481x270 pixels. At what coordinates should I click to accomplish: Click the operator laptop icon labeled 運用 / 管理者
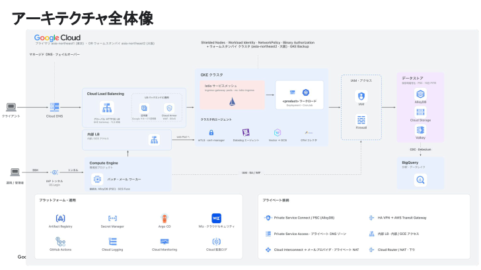click(x=15, y=172)
